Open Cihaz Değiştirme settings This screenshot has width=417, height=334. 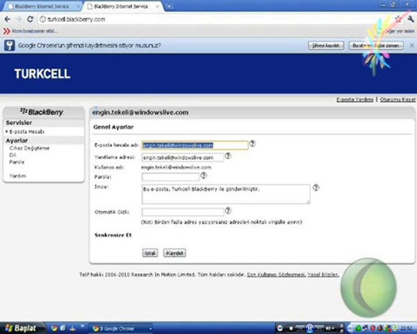tap(29, 148)
